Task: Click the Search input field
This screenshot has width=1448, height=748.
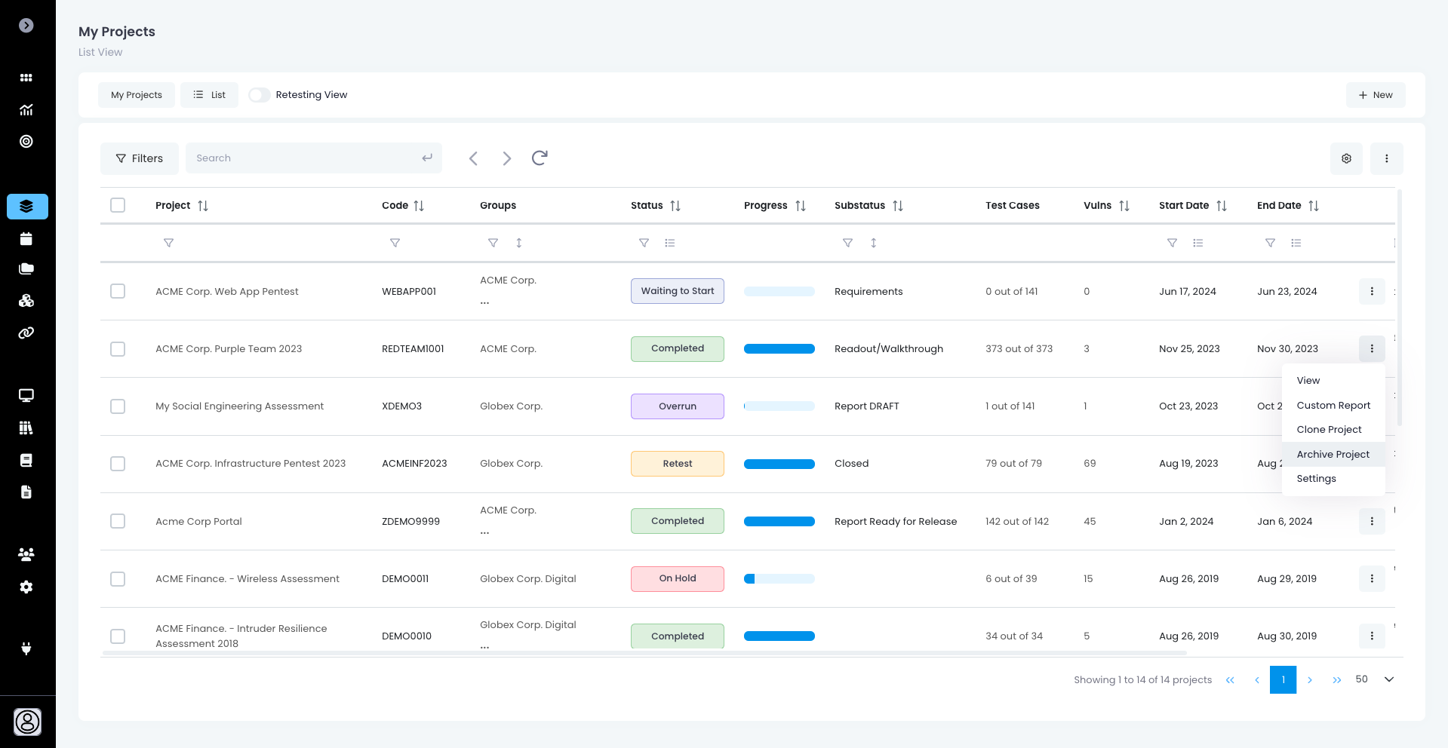Action: (306, 158)
